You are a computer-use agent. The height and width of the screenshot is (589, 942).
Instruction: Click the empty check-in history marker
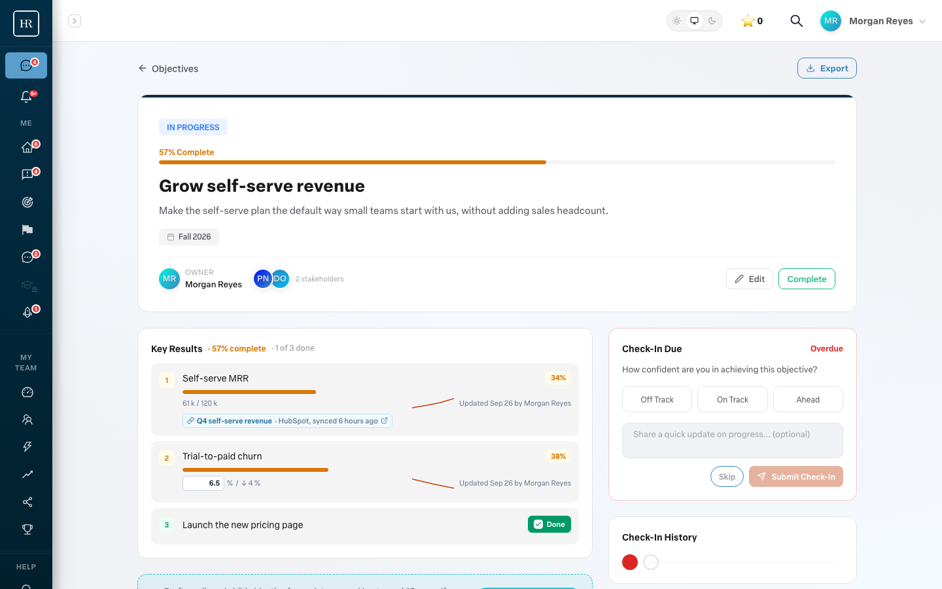pos(651,562)
